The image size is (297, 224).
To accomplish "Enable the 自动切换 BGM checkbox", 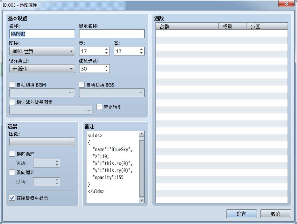I will [12, 85].
